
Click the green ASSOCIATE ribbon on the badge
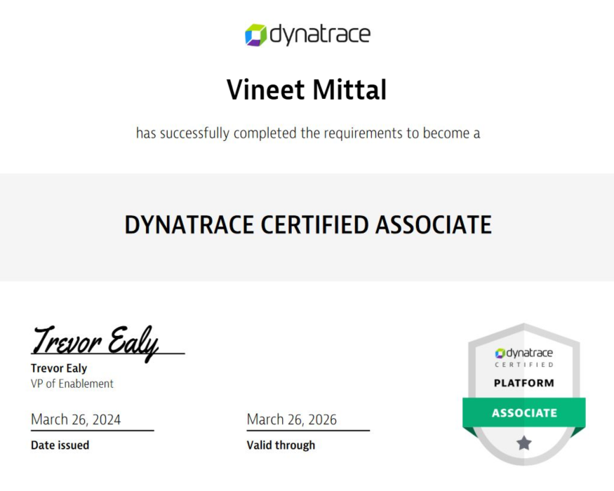[x=523, y=413]
